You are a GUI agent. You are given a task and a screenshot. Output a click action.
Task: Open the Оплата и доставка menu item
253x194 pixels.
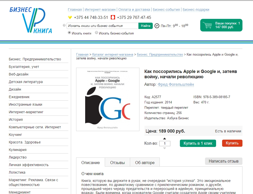(134, 10)
